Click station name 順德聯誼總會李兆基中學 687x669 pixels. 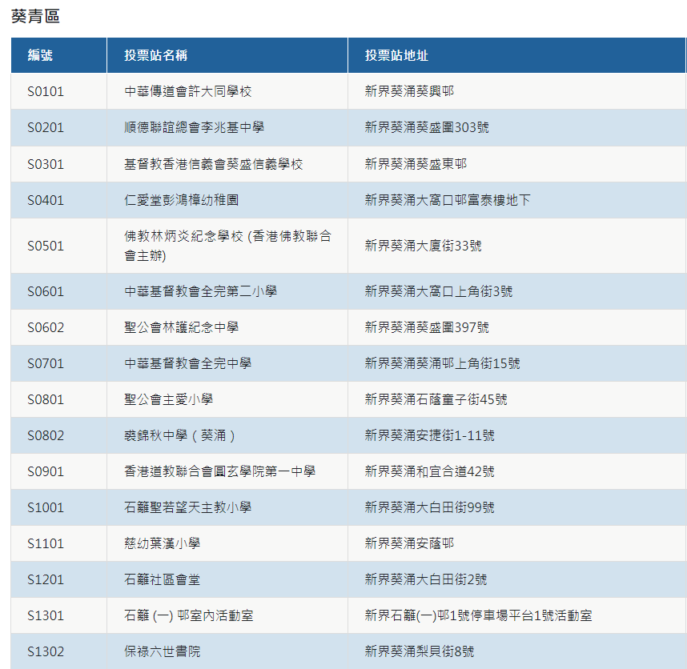[x=195, y=127]
